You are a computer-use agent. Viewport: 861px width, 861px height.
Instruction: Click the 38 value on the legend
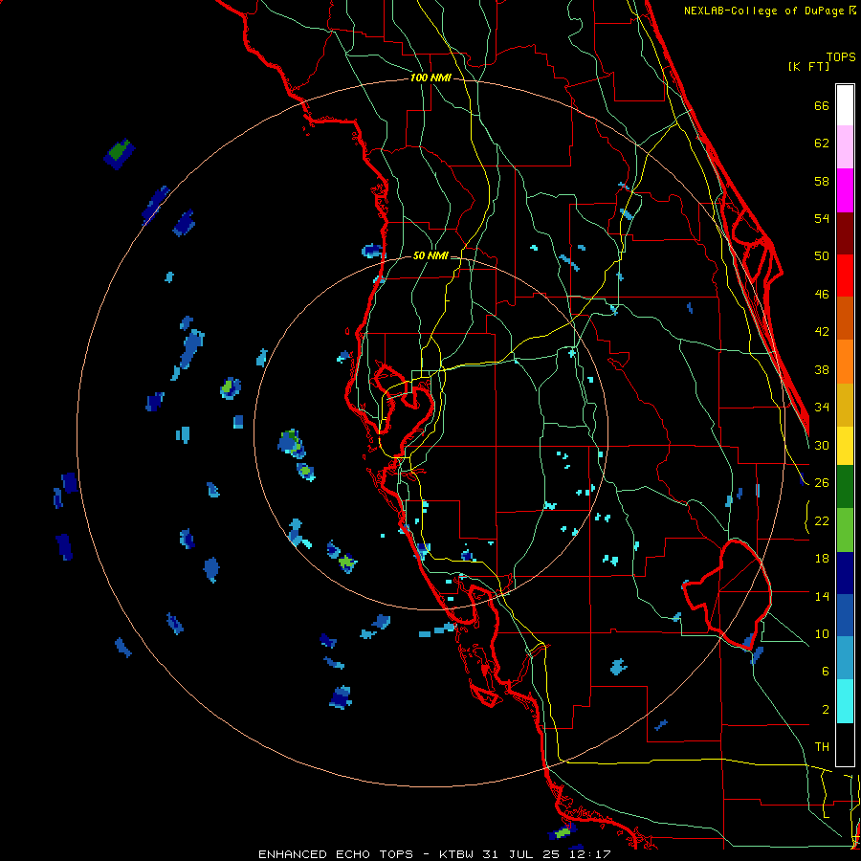[x=822, y=369]
